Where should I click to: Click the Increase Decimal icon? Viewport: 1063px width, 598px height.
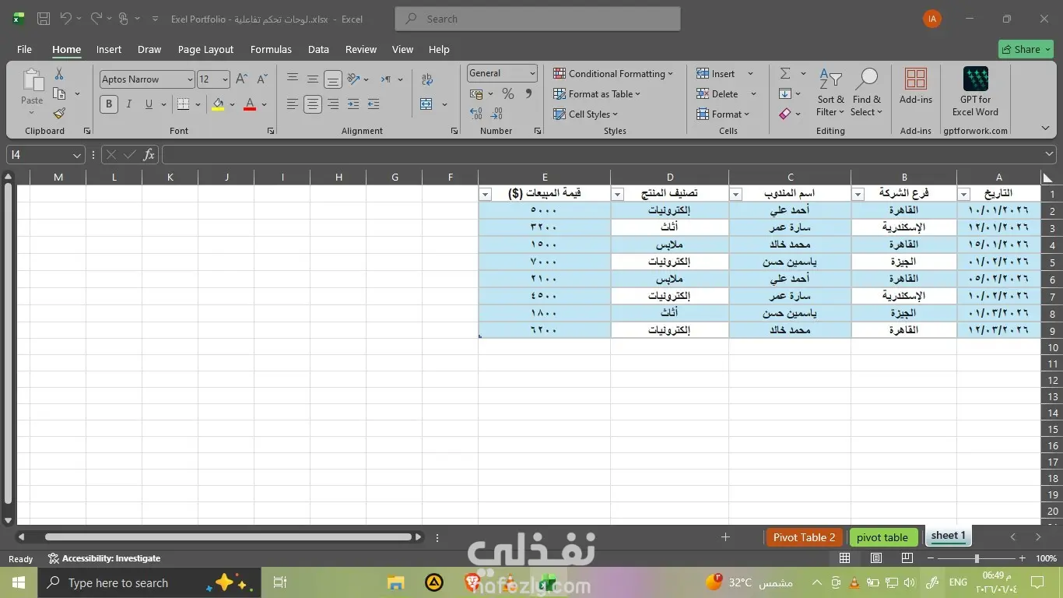[476, 114]
